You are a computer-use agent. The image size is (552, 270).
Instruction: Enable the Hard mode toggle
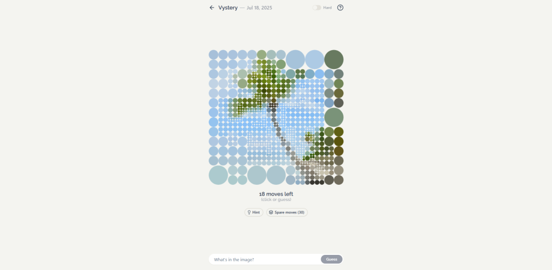pos(317,8)
